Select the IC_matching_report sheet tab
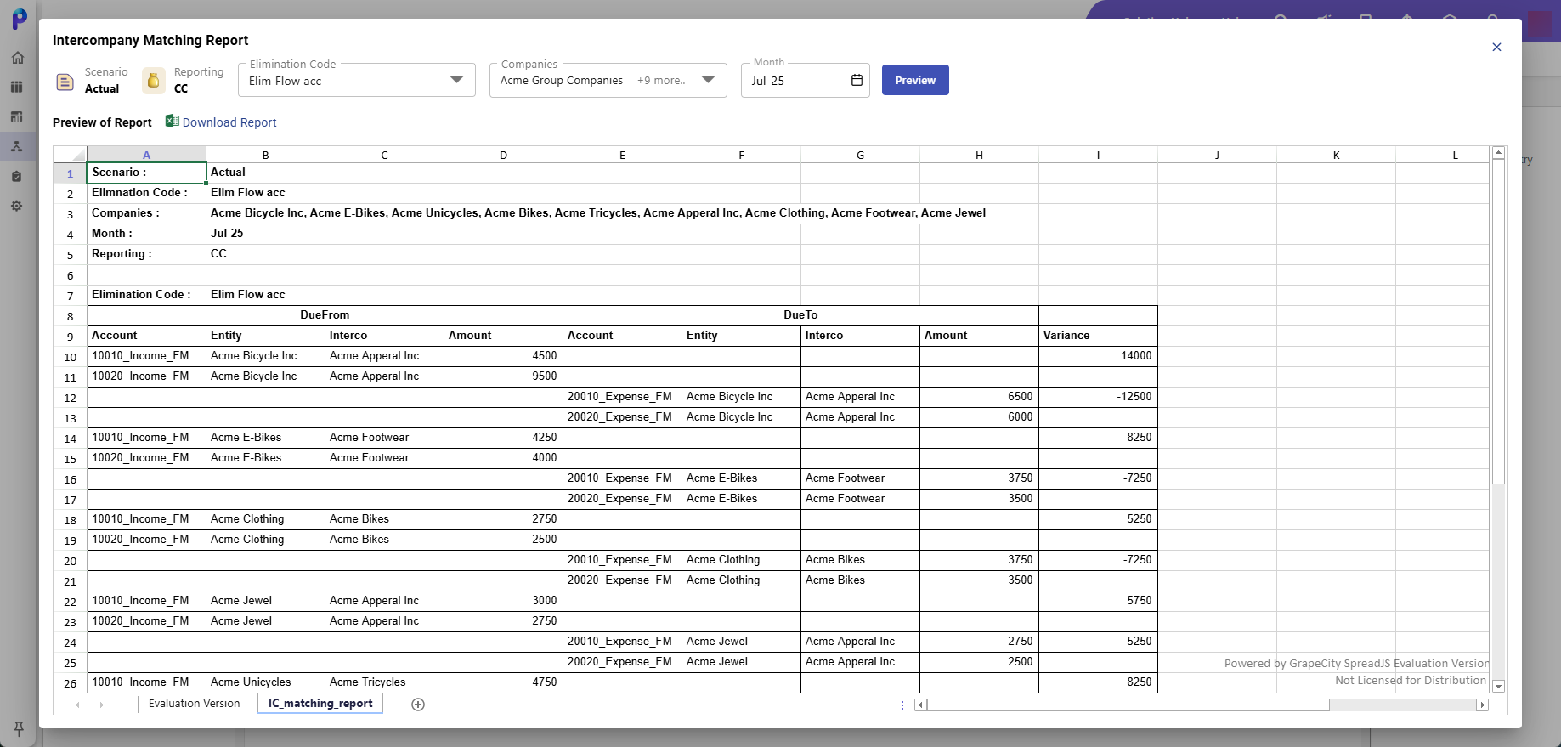 [x=320, y=704]
